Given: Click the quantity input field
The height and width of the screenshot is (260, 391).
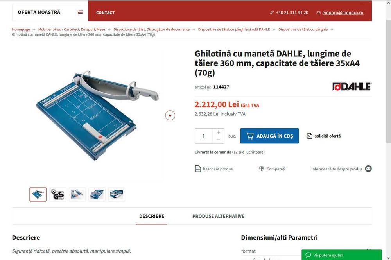Looking at the screenshot, I should click(204, 136).
